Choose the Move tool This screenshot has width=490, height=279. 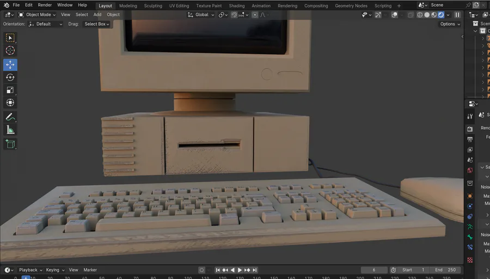[x=10, y=65]
